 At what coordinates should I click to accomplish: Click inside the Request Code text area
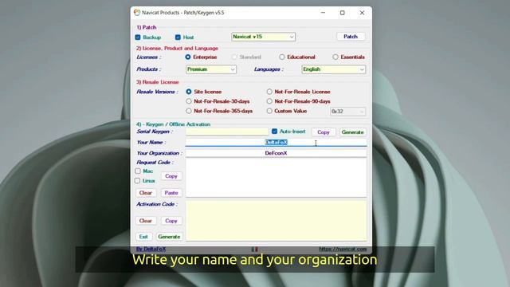[277, 178]
